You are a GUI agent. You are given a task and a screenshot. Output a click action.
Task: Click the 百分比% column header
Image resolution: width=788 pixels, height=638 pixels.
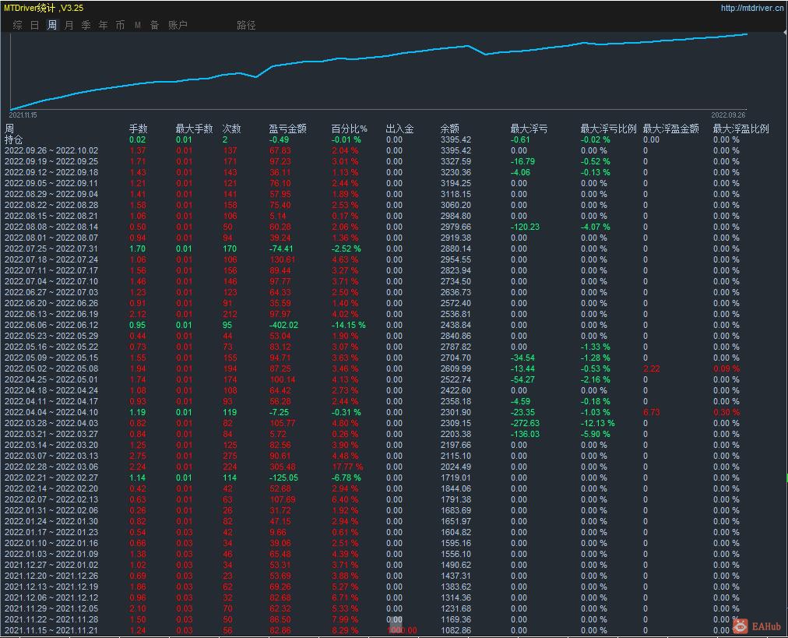(x=348, y=129)
